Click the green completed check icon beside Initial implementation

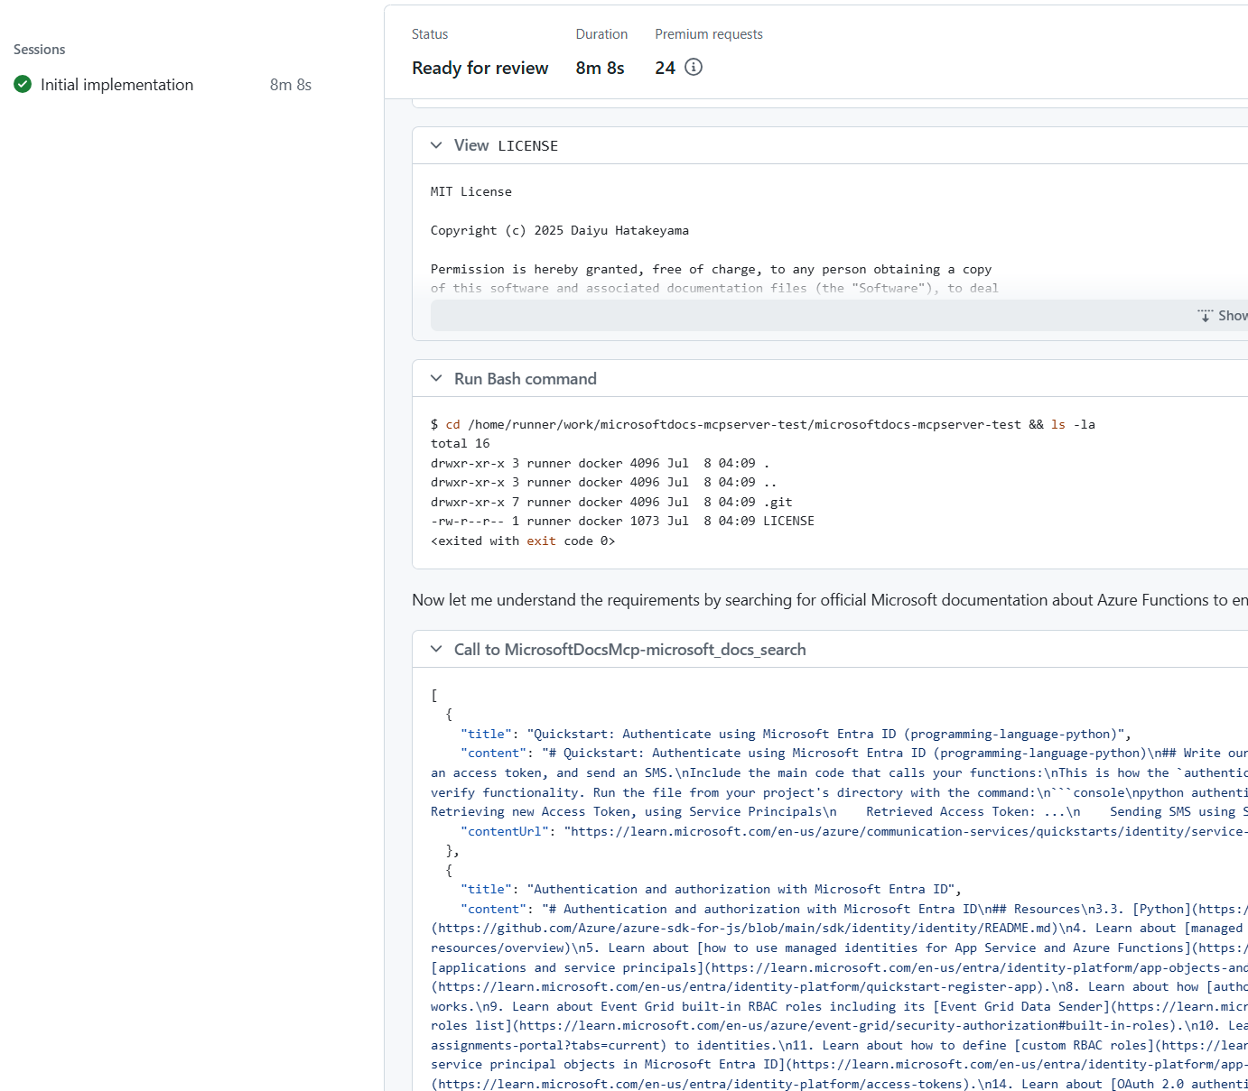pyautogui.click(x=22, y=84)
